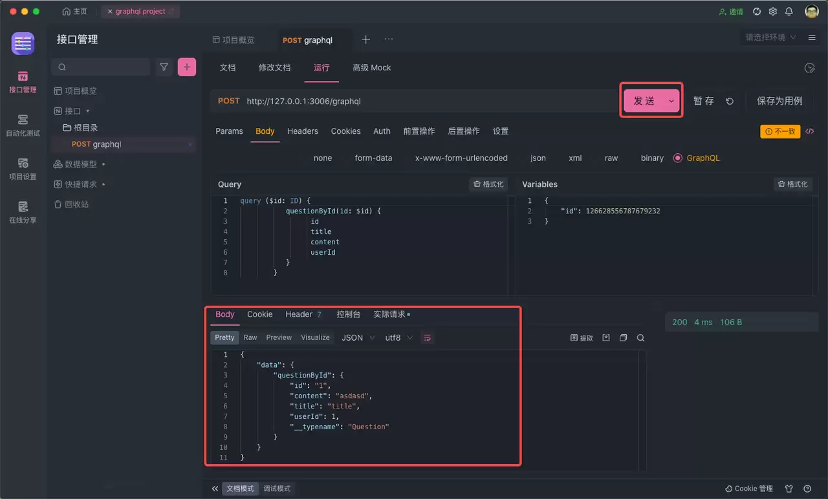Viewport: 828px width, 499px height.
Task: Select the form-data body type
Action: [x=373, y=158]
